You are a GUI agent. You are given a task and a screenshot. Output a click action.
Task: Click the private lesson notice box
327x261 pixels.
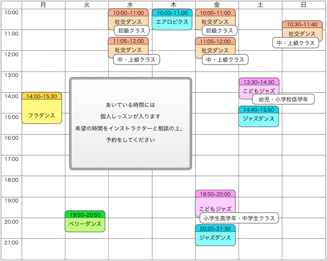130,124
